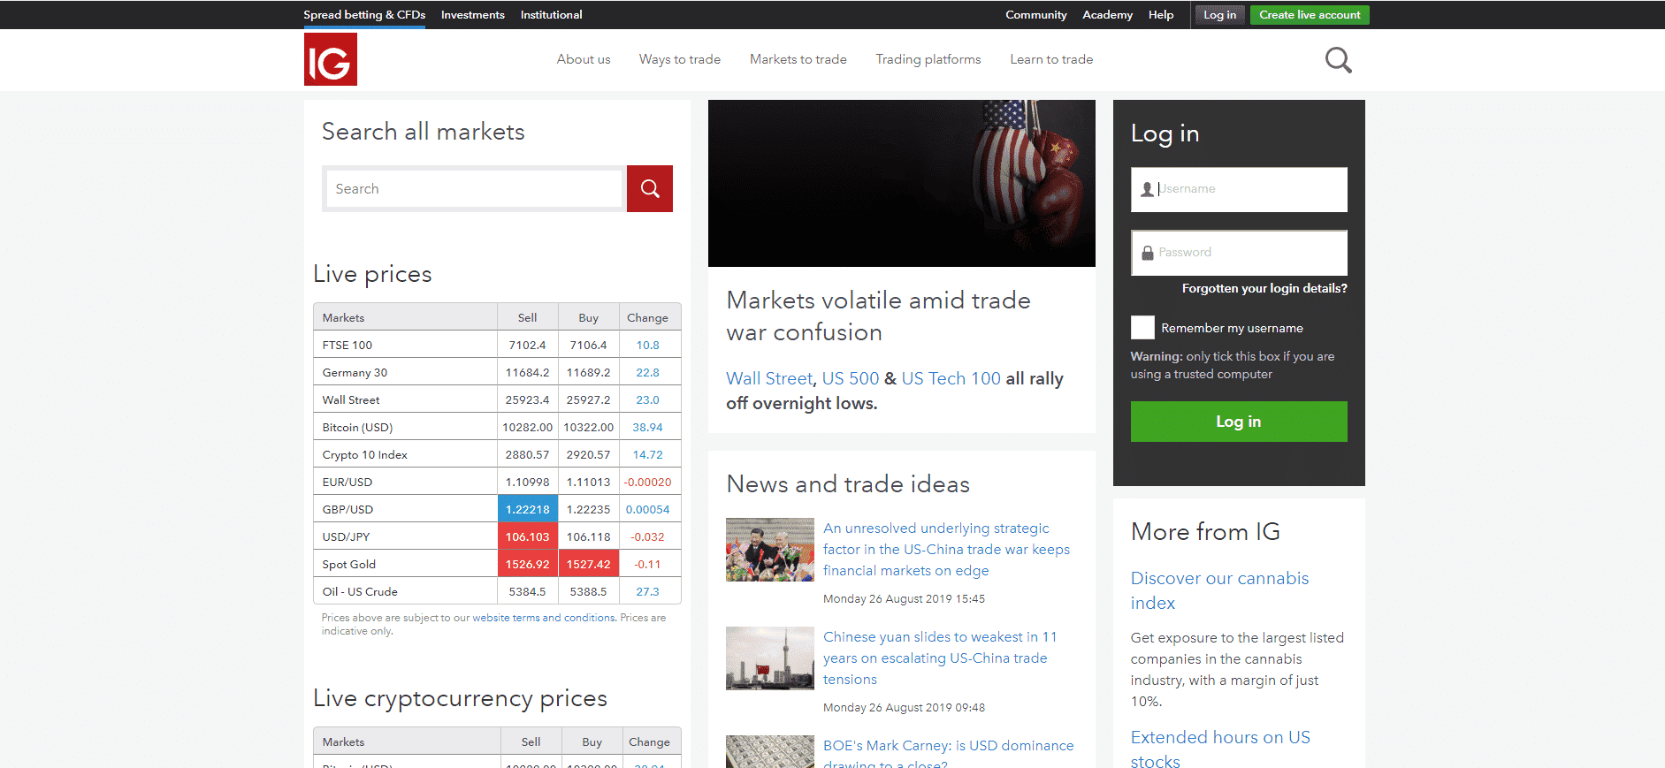
Task: Click into the Password field
Action: [x=1247, y=253]
